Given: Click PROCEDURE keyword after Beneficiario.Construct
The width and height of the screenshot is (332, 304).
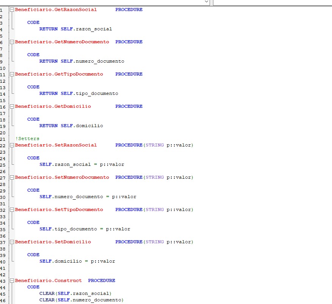Looking at the screenshot, I should [x=102, y=280].
